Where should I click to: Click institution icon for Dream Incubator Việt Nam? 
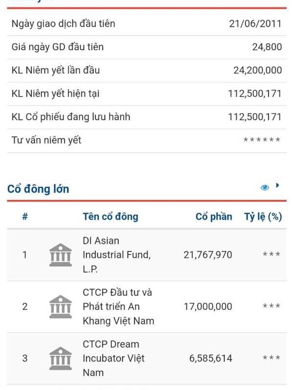pyautogui.click(x=61, y=358)
